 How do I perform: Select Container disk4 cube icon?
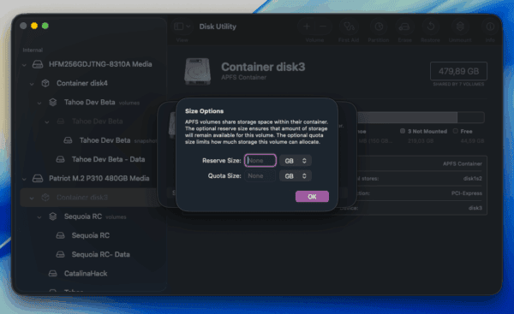(45, 83)
